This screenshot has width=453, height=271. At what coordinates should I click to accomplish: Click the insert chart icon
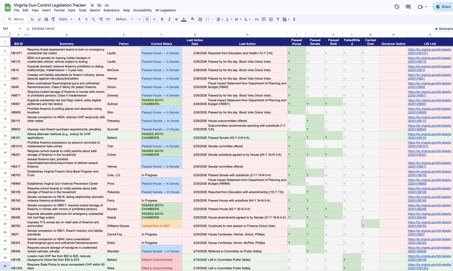271,19
